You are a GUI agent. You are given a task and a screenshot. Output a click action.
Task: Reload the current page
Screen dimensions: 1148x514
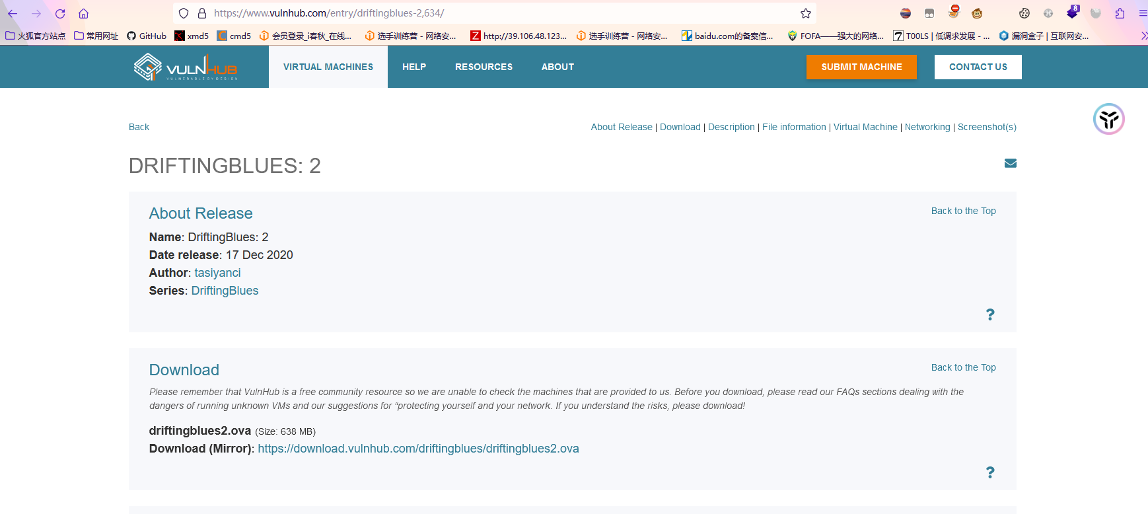click(x=60, y=13)
